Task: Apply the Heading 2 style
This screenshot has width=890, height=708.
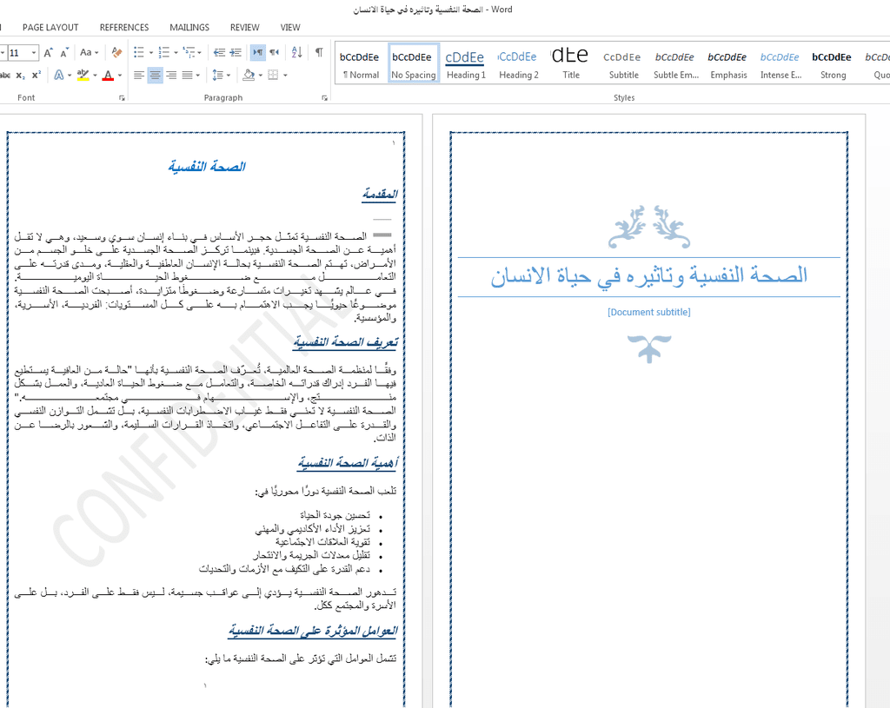Action: 518,63
